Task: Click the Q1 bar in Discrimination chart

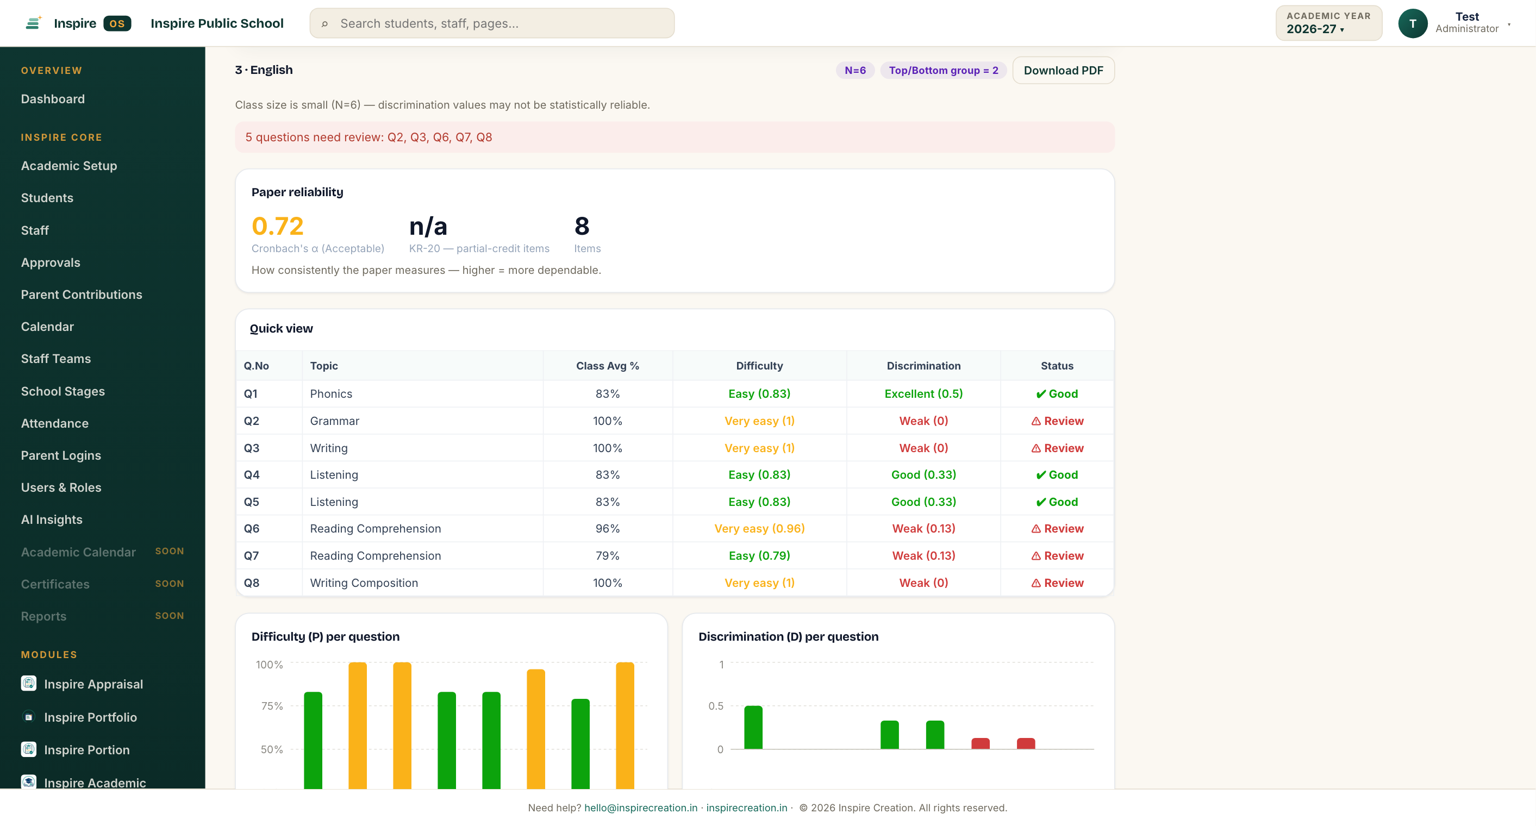Action: point(753,727)
